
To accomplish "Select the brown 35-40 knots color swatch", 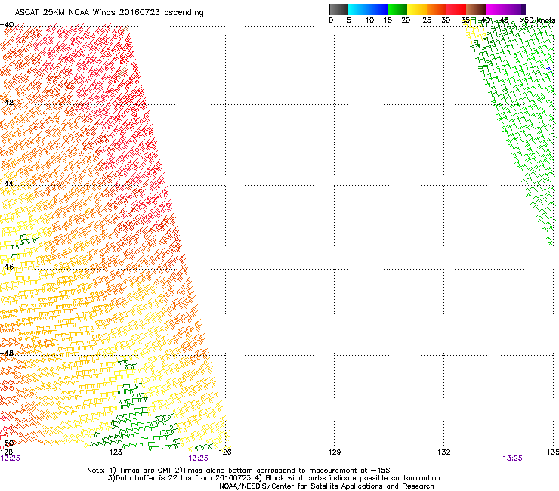I will pos(476,9).
